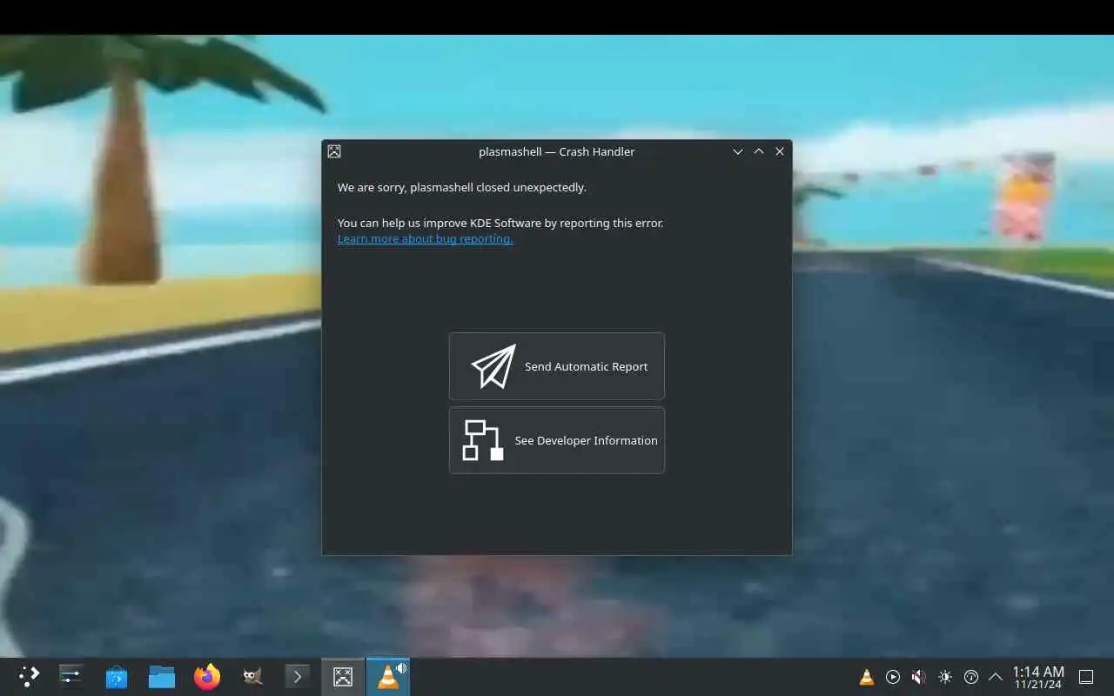The width and height of the screenshot is (1114, 696).
Task: Open media player tray applet
Action: coord(893,677)
